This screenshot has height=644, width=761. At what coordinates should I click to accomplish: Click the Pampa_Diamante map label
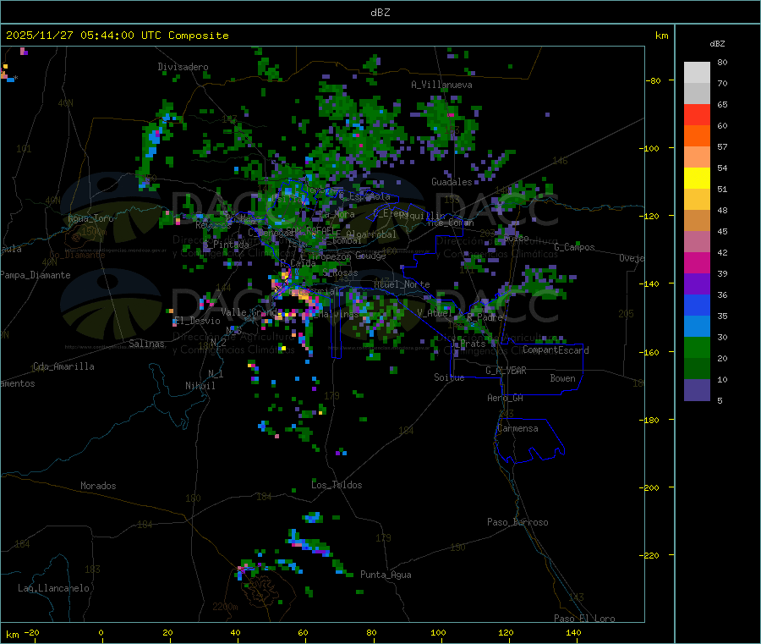[36, 275]
